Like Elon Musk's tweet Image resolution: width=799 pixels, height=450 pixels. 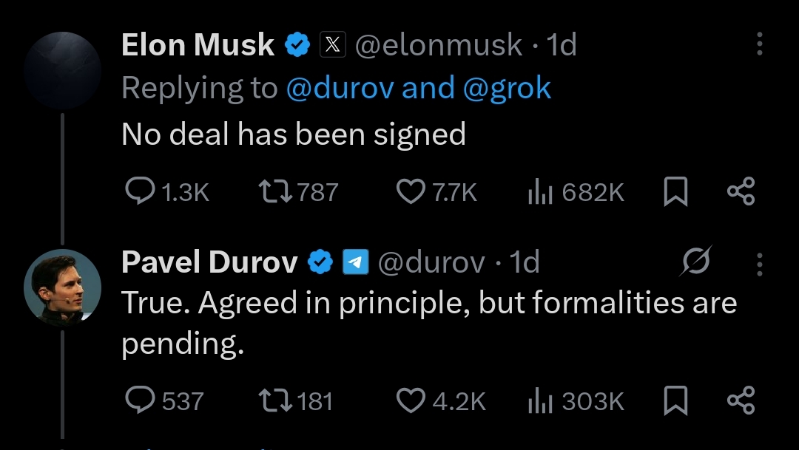tap(410, 192)
